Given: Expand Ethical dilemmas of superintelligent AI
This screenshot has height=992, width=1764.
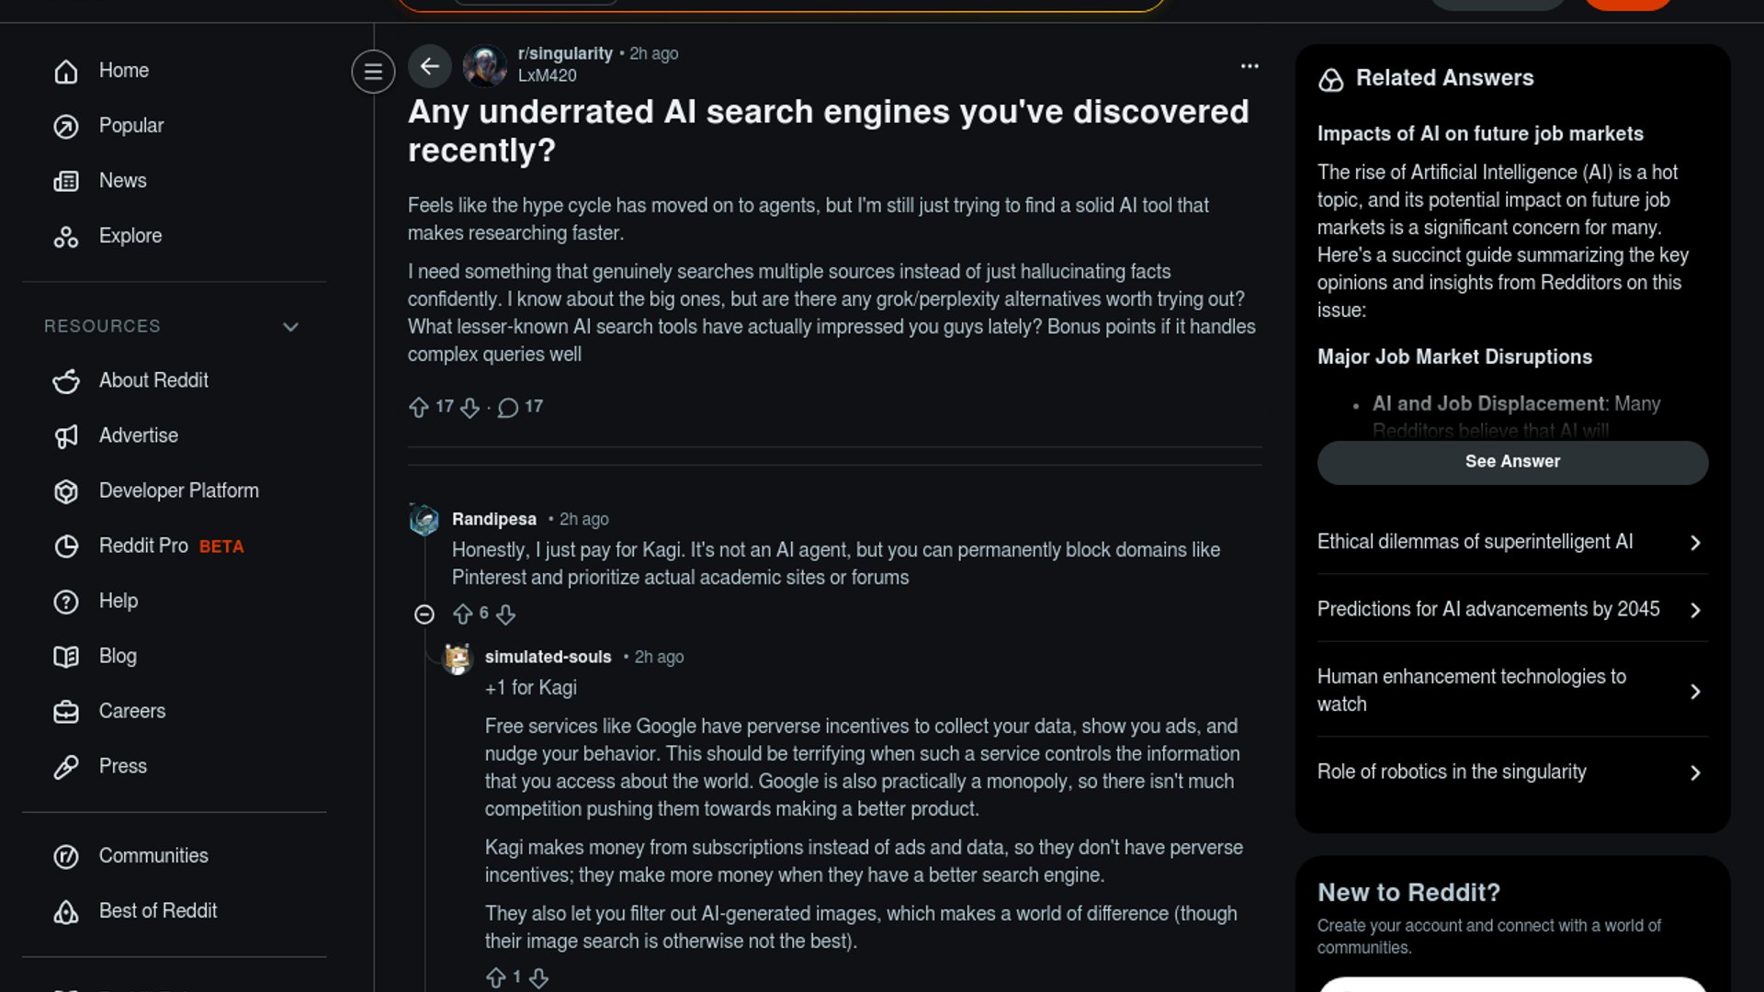Looking at the screenshot, I should pyautogui.click(x=1512, y=542).
